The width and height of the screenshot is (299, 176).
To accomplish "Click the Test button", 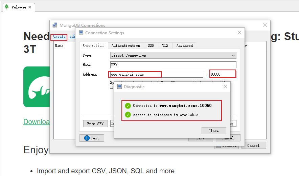I will tap(92, 138).
